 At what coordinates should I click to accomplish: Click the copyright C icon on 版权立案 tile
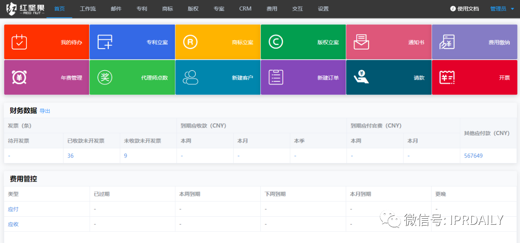(x=276, y=42)
